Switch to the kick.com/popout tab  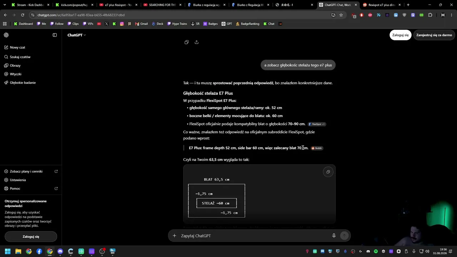coord(74,5)
